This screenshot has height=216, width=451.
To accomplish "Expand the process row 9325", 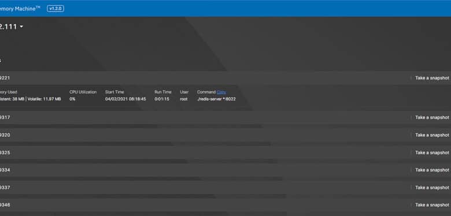I will [x=226, y=152].
